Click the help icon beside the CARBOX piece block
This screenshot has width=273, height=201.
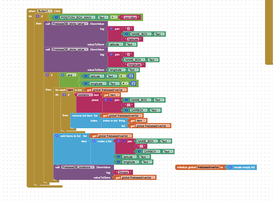click(126, 110)
